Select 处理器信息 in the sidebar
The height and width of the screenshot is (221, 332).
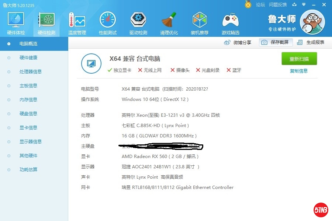[30, 72]
